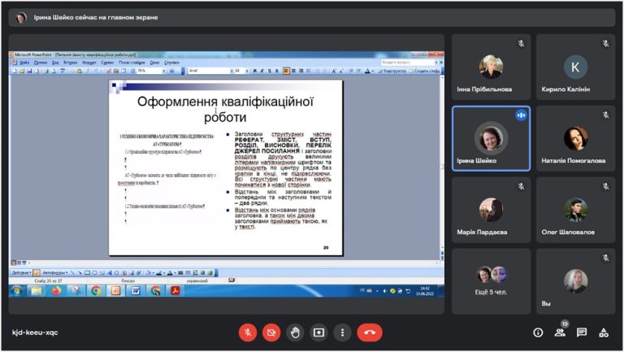Screen dimensions: 624x352
Task: Click the Save icon in PowerPoint toolbar
Action: (29, 71)
